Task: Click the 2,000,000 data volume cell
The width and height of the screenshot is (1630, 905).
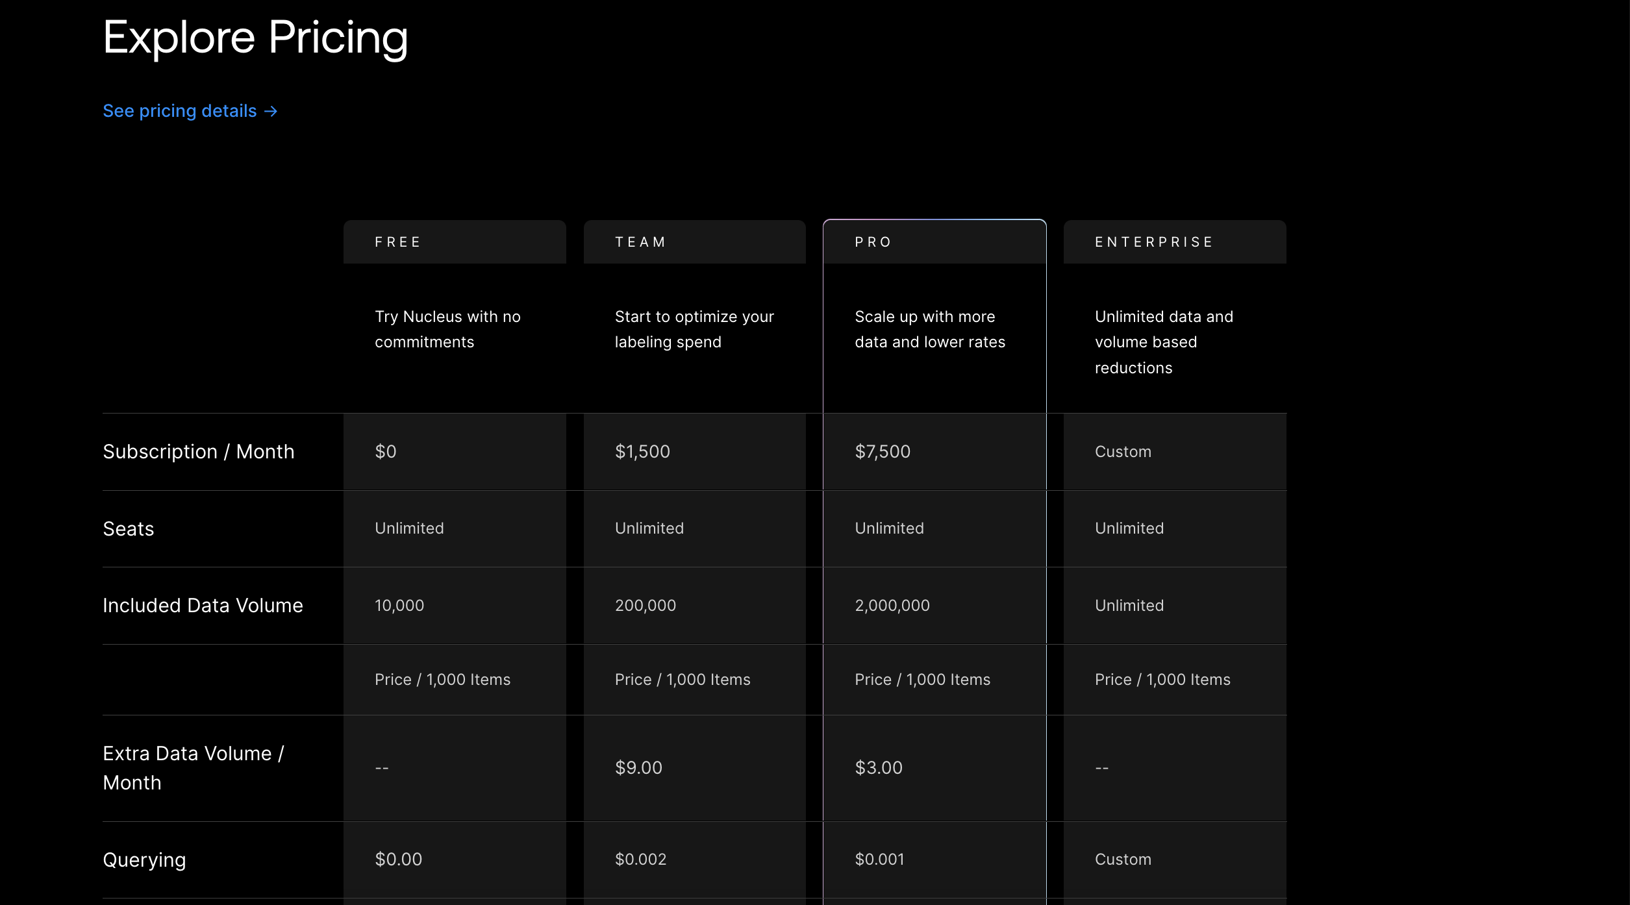Action: (x=892, y=605)
